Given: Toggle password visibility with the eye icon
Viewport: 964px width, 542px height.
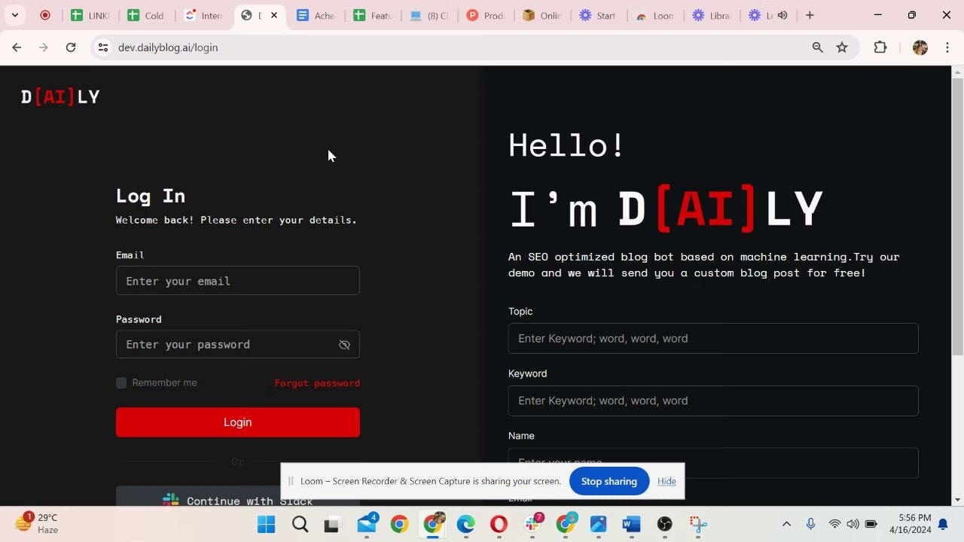Looking at the screenshot, I should click(x=344, y=344).
